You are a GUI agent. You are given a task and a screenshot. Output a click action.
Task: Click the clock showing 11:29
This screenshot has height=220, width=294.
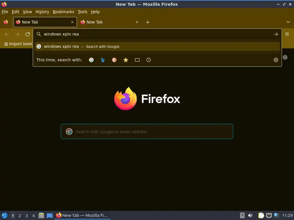tap(287, 215)
